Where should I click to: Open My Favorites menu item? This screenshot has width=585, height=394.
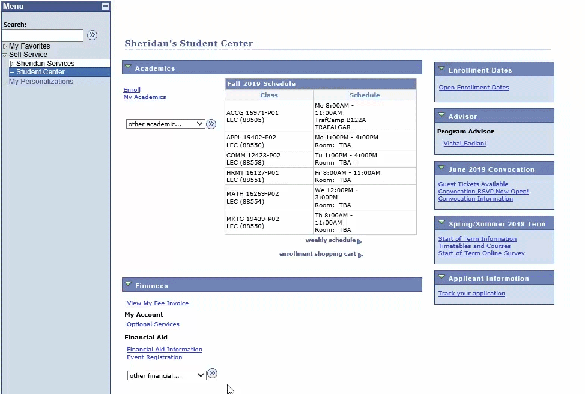pyautogui.click(x=29, y=46)
